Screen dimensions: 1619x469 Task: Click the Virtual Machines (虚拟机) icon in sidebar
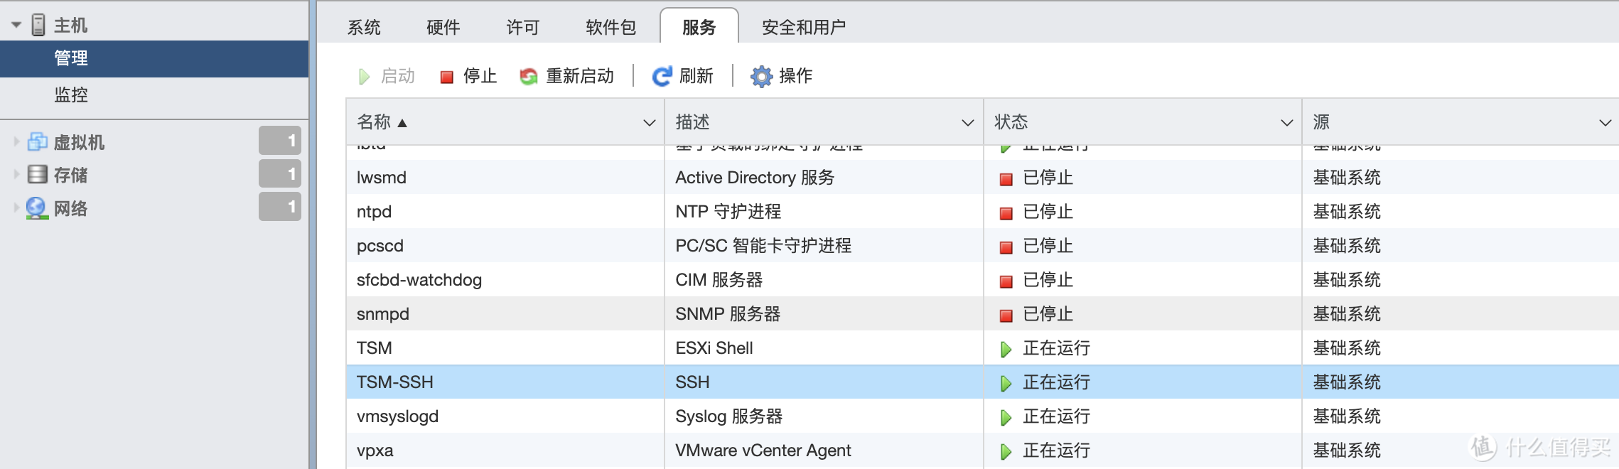click(37, 142)
